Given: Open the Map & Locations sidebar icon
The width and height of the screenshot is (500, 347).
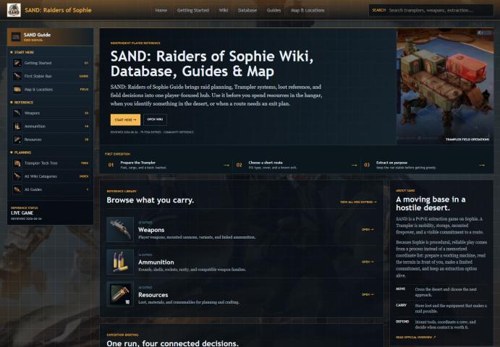Looking at the screenshot, I should 17,90.
